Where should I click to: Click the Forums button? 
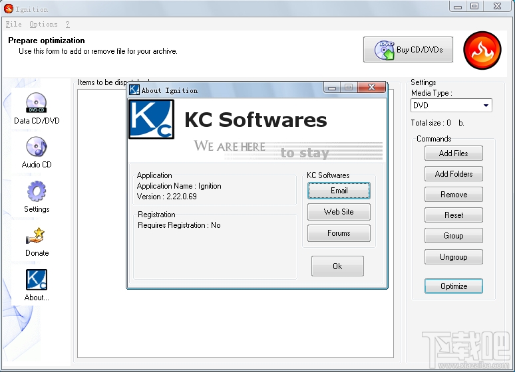[x=339, y=233]
